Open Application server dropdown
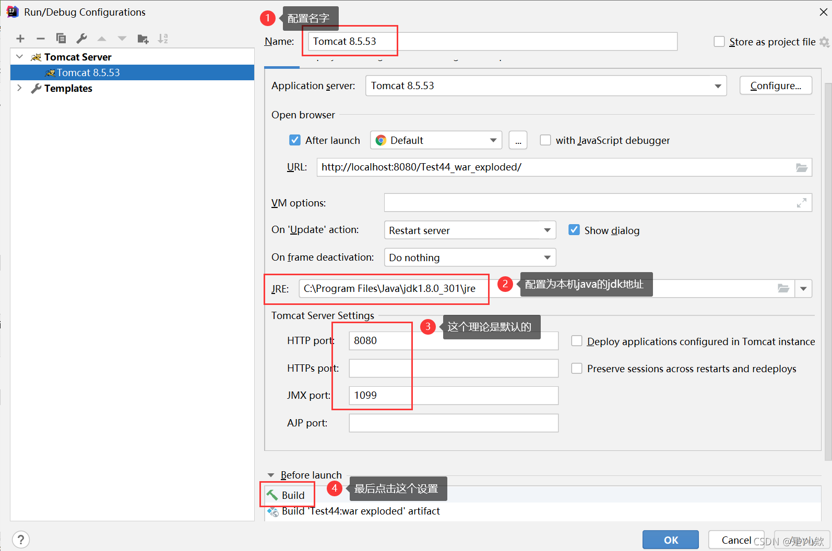The width and height of the screenshot is (832, 551). pyautogui.click(x=546, y=85)
